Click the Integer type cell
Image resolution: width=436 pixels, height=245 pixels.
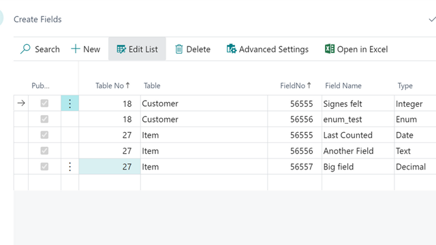click(415, 103)
